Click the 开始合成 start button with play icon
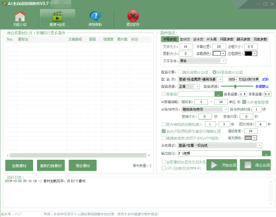This screenshot has width=276, height=217. point(222,165)
